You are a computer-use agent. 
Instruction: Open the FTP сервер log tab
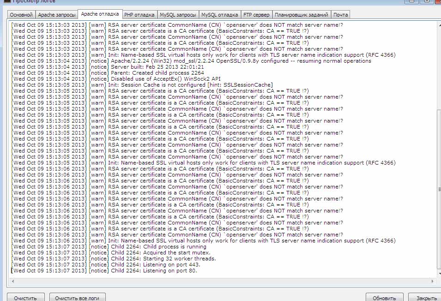coord(256,15)
